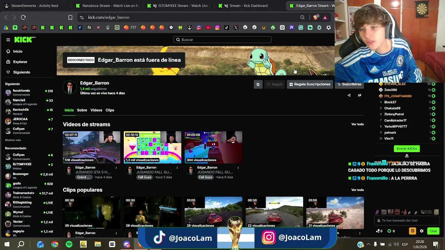Open the YouTube bookmark
The image size is (445, 250).
pyautogui.click(x=208, y=28)
